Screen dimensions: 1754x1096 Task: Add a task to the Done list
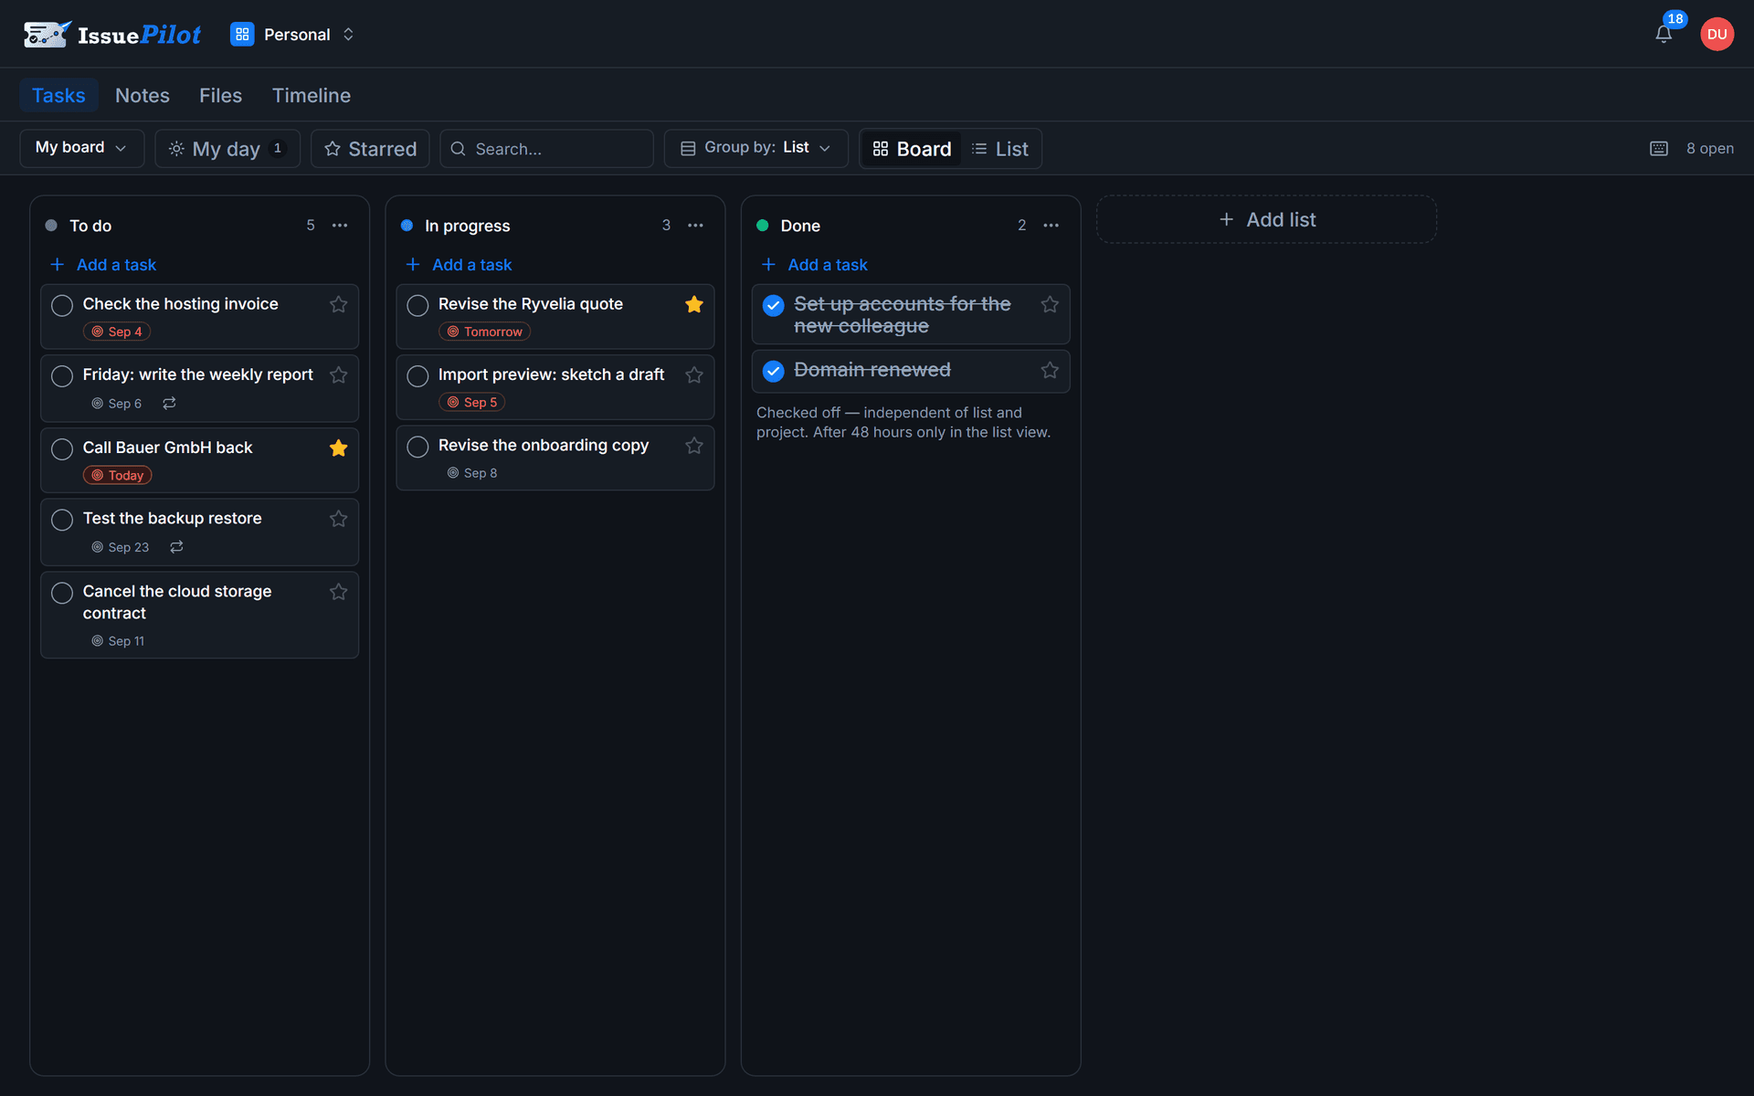tap(815, 265)
